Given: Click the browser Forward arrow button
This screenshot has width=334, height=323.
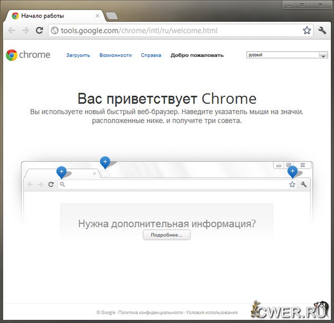Looking at the screenshot, I should (x=25, y=31).
